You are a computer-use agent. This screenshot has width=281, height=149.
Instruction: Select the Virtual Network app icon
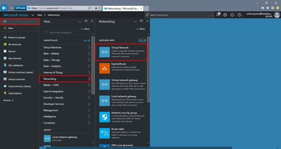coord(105,52)
